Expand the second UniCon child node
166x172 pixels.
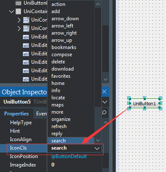pos(19,28)
